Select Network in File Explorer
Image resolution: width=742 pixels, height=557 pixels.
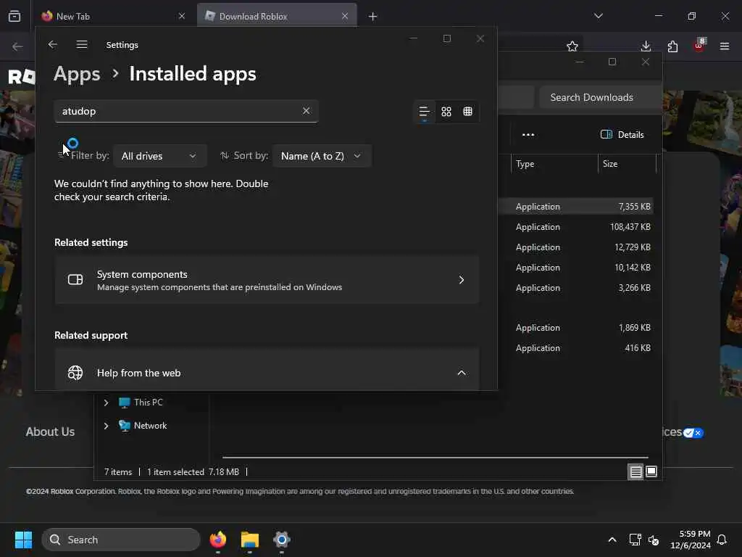click(x=143, y=426)
